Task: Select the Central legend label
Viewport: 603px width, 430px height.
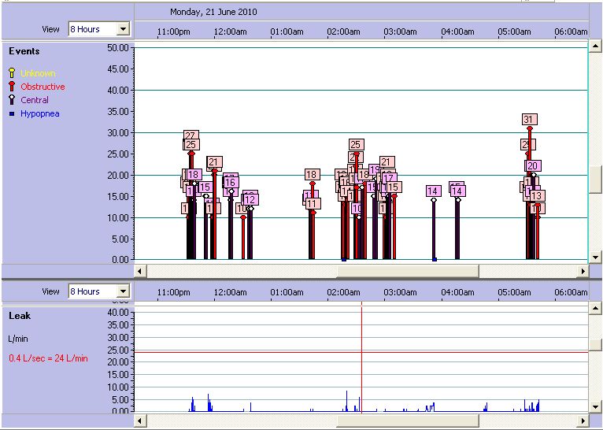Action: coord(35,100)
